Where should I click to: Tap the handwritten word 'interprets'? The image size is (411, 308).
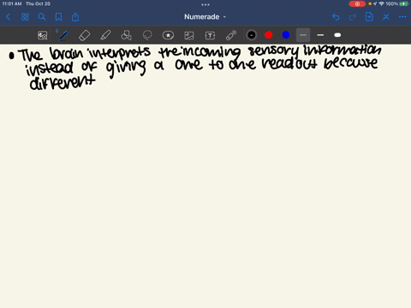(119, 53)
